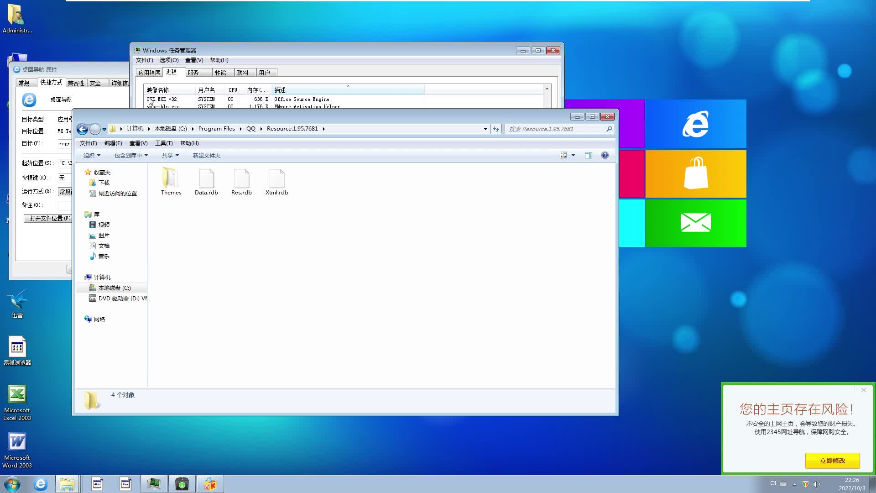Open 共享 dropdown in file explorer toolbar
This screenshot has height=493, width=876.
(x=170, y=155)
